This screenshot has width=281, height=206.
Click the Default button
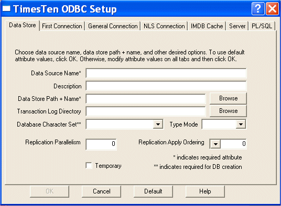tap(153, 191)
